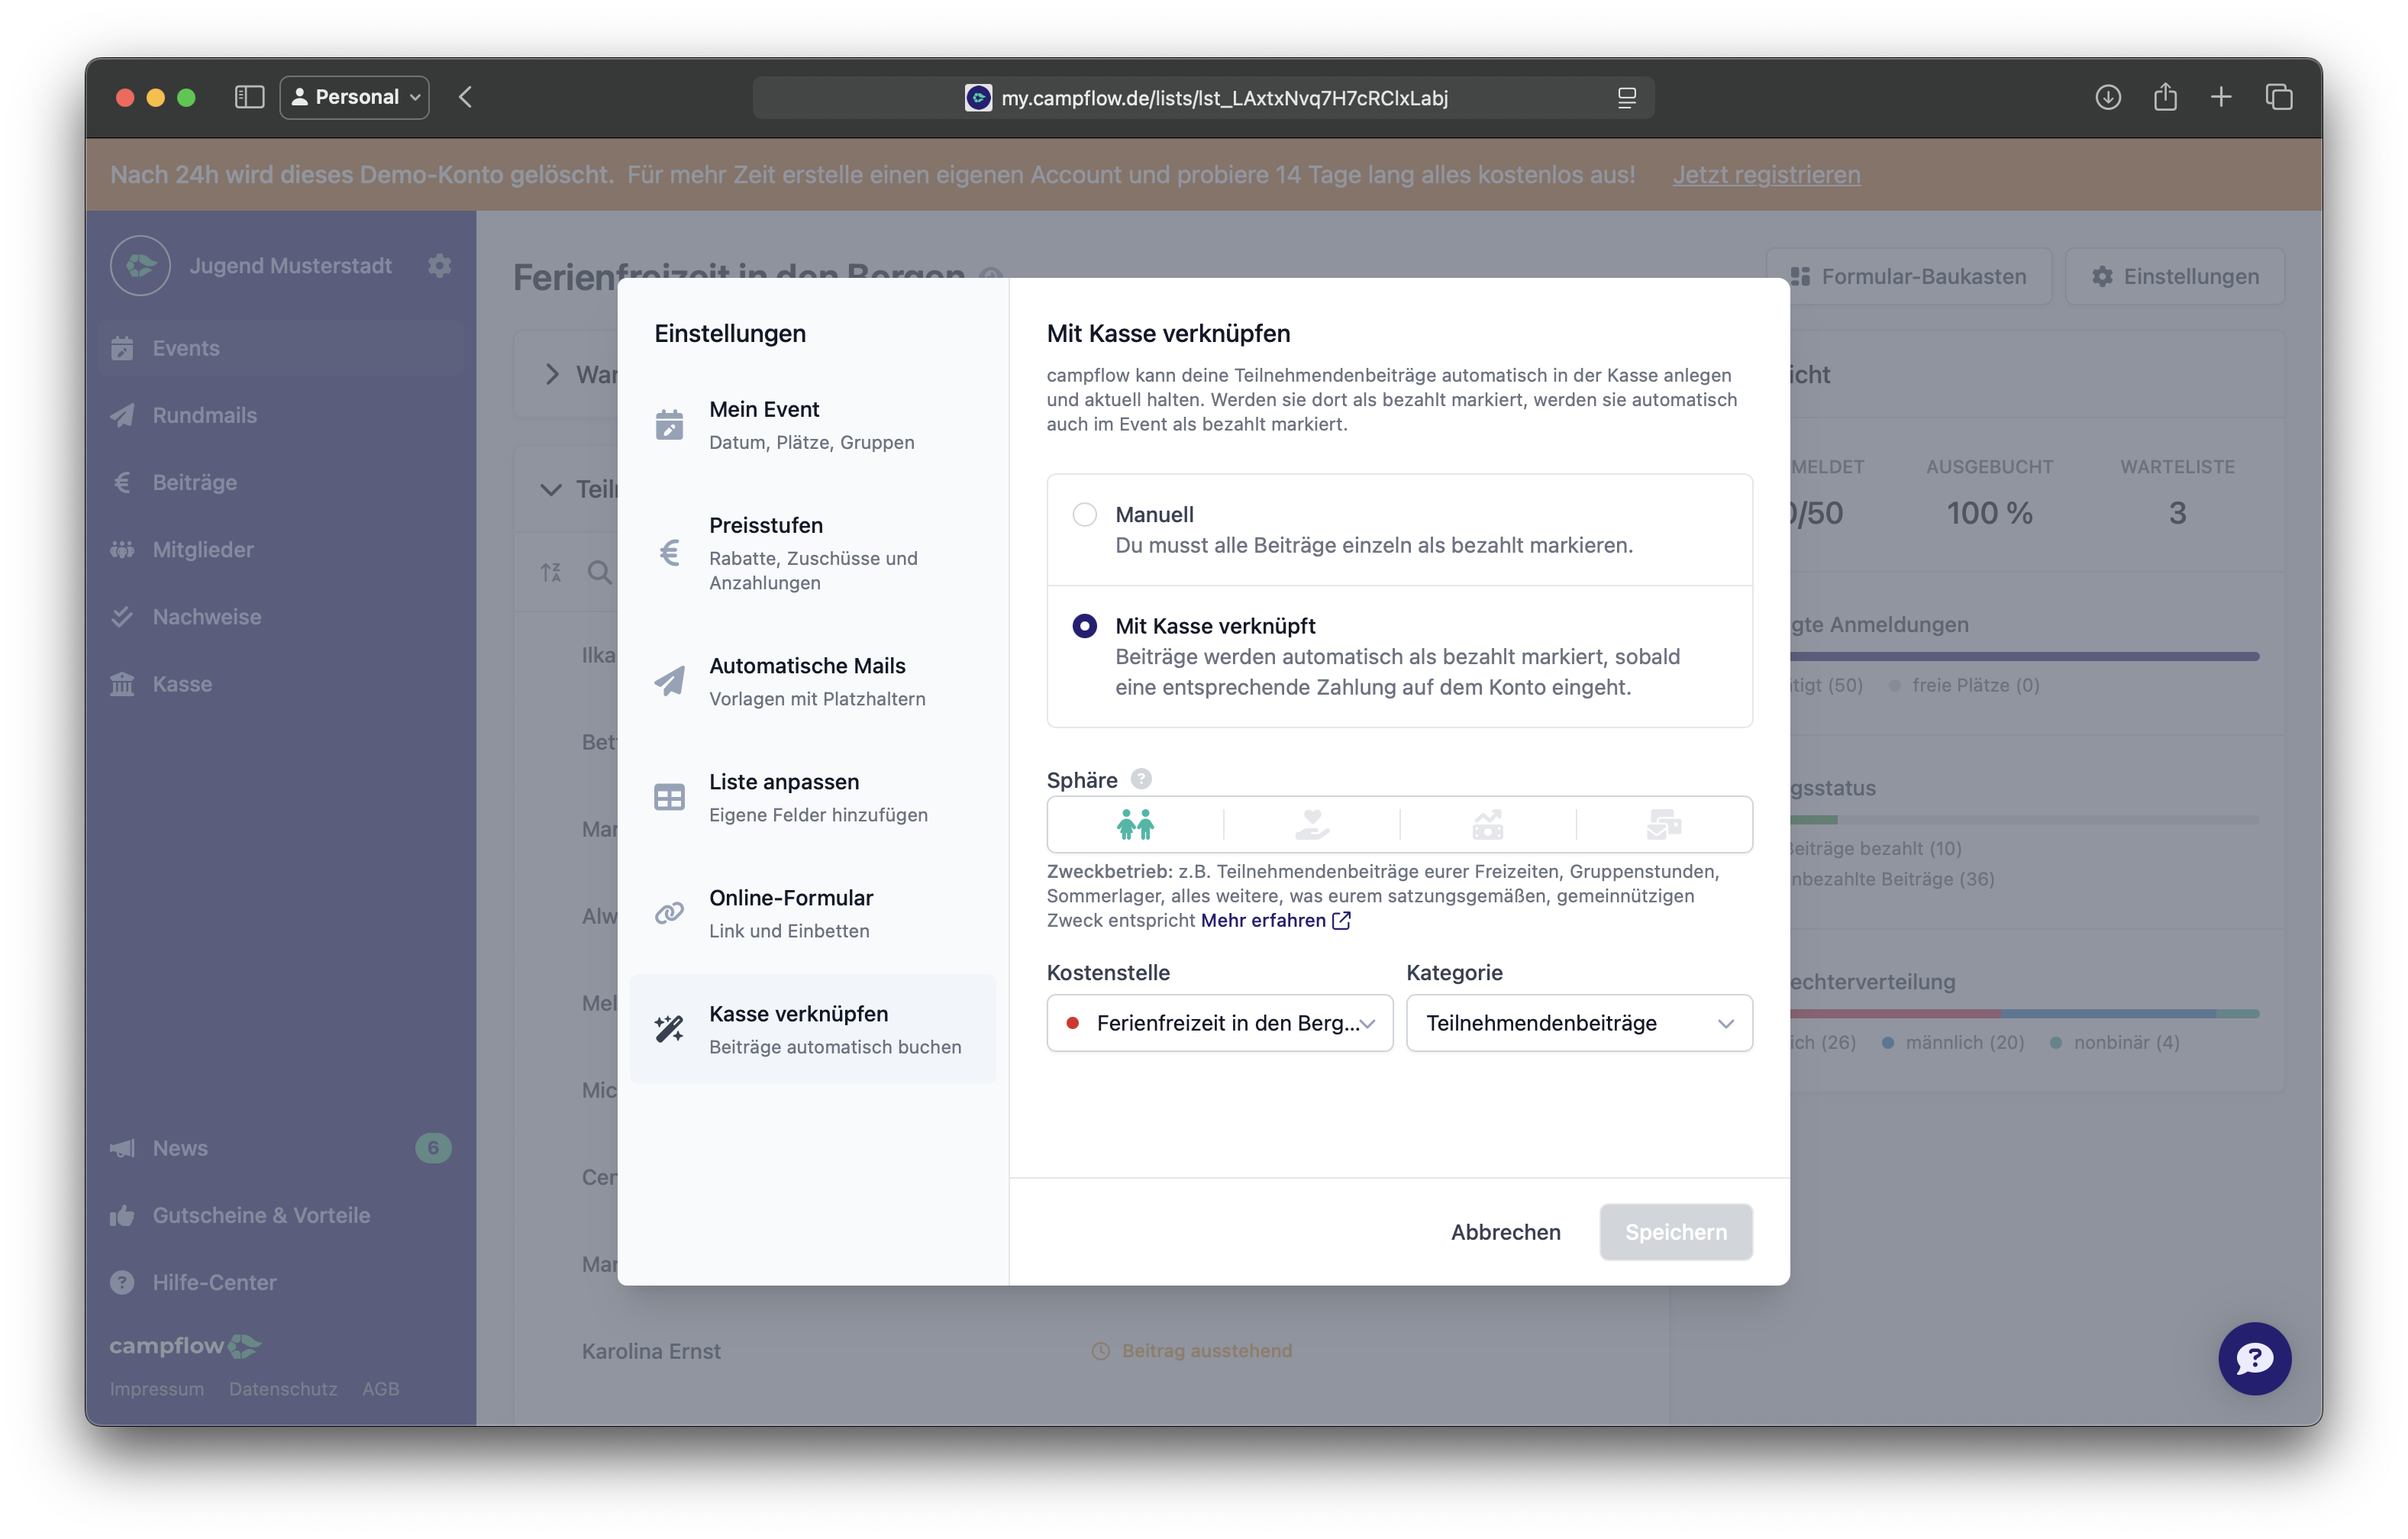Select the Manuell radio option
Viewport: 2408px width, 1539px height.
click(x=1084, y=514)
